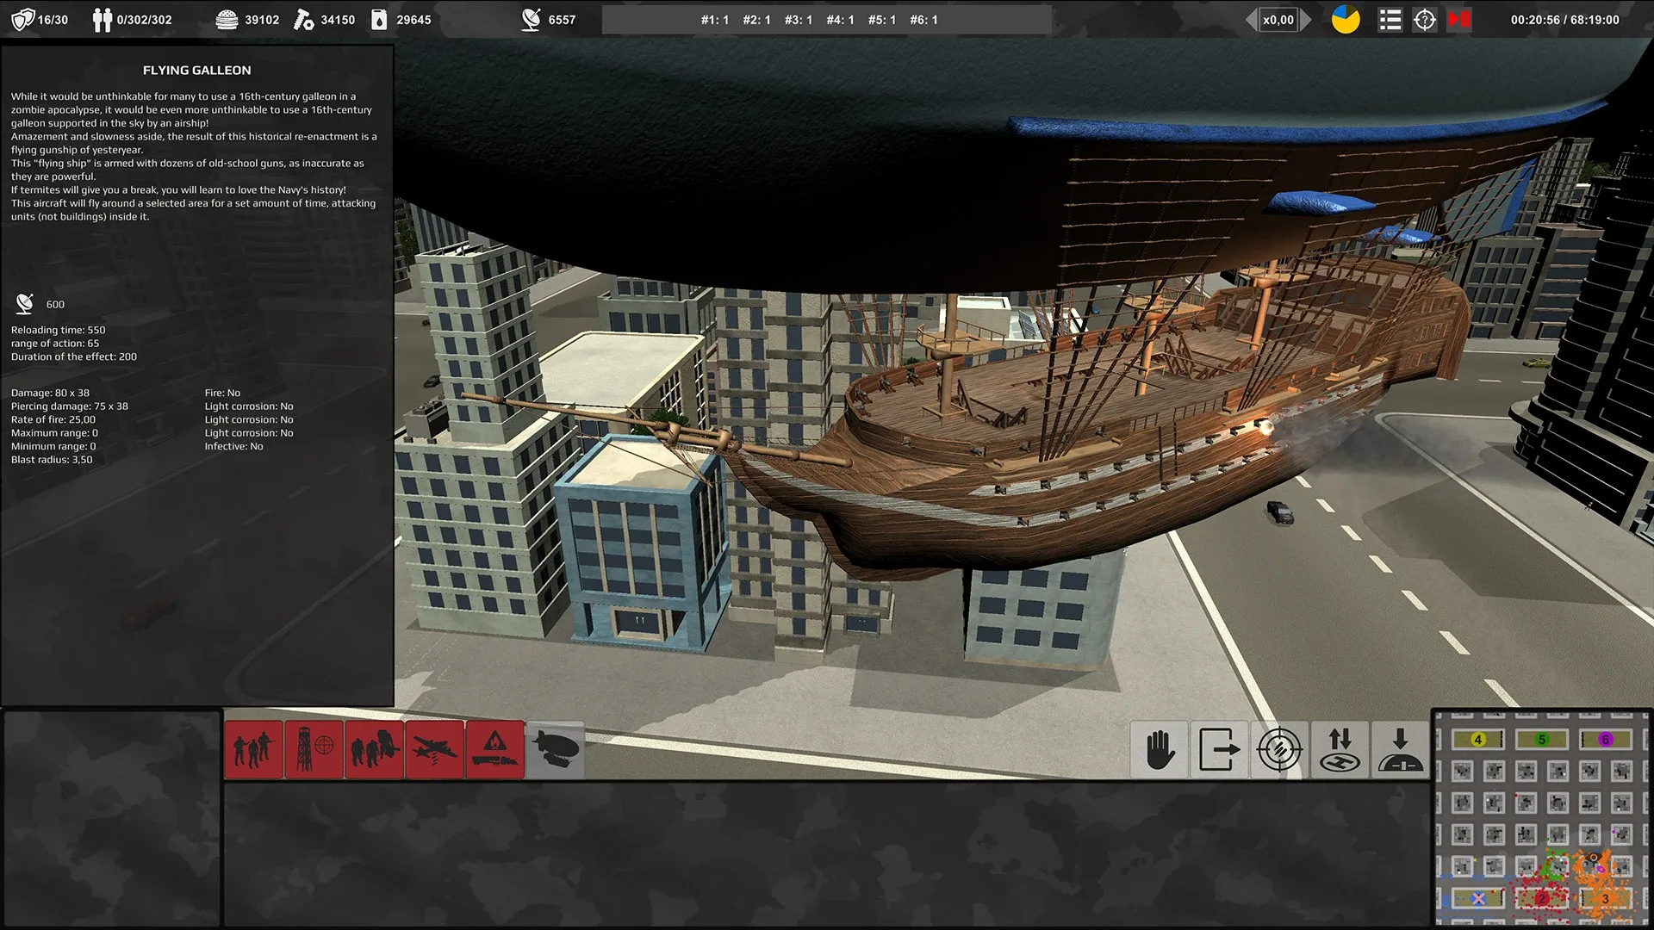Select the flying galleon airship tool
The height and width of the screenshot is (930, 1654).
point(556,748)
